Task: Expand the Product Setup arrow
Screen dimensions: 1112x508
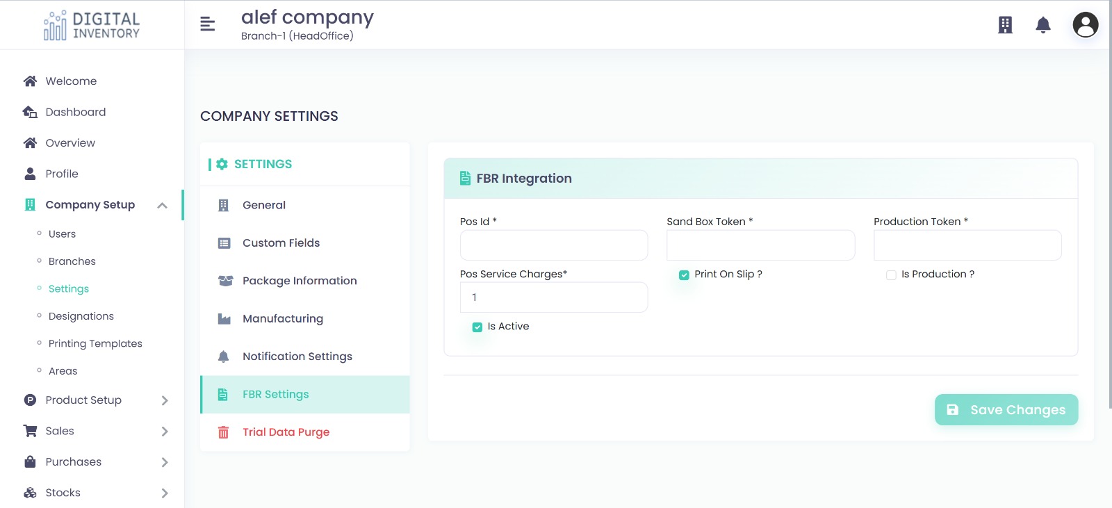Action: pos(165,400)
